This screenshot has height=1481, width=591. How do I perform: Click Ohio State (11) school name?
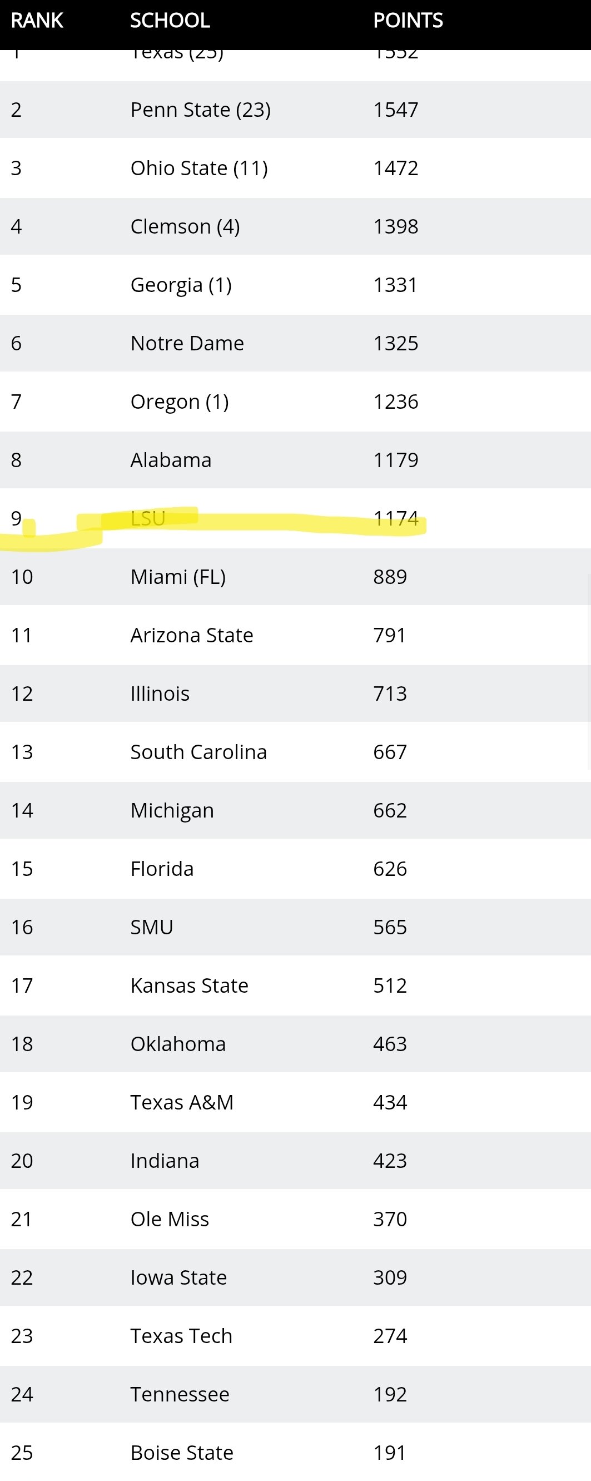coord(199,169)
